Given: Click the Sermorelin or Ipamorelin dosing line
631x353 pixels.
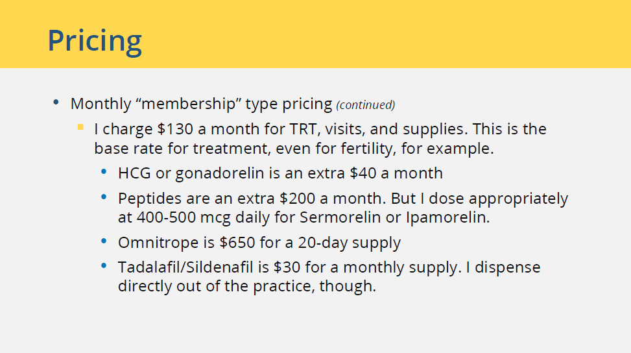Looking at the screenshot, I should pos(304,217).
